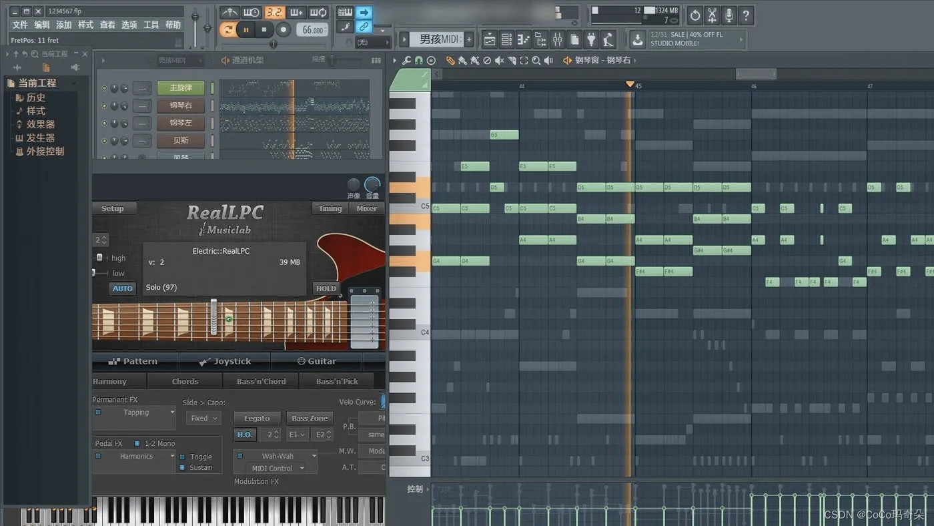Click the tempo field showing 66.000

coord(312,30)
